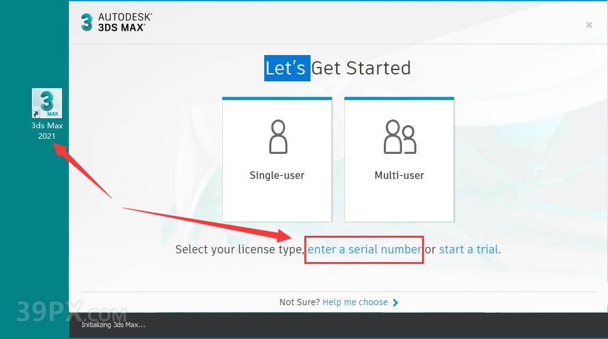
Task: Click the 'Not Sure?' text
Action: point(299,302)
